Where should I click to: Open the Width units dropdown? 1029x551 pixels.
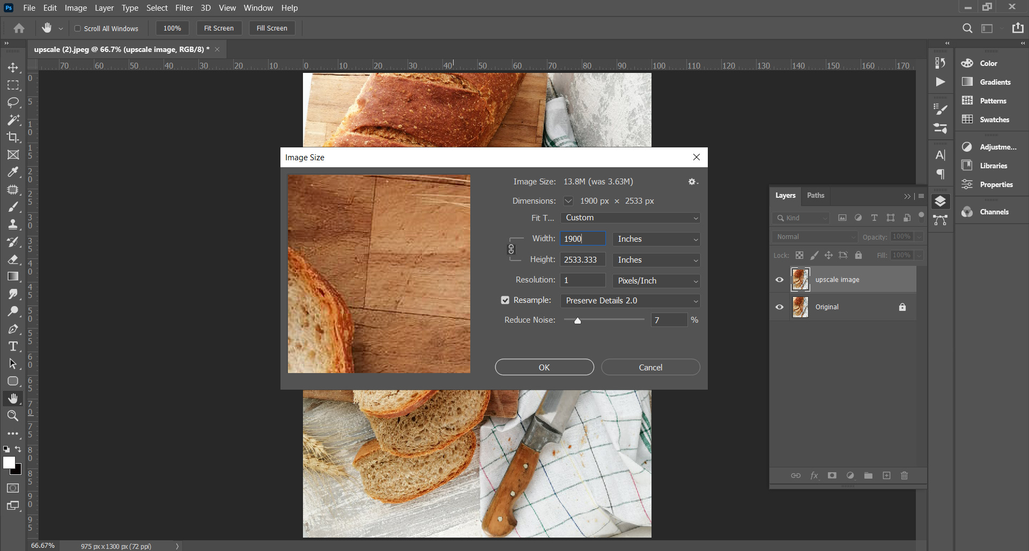pyautogui.click(x=656, y=239)
